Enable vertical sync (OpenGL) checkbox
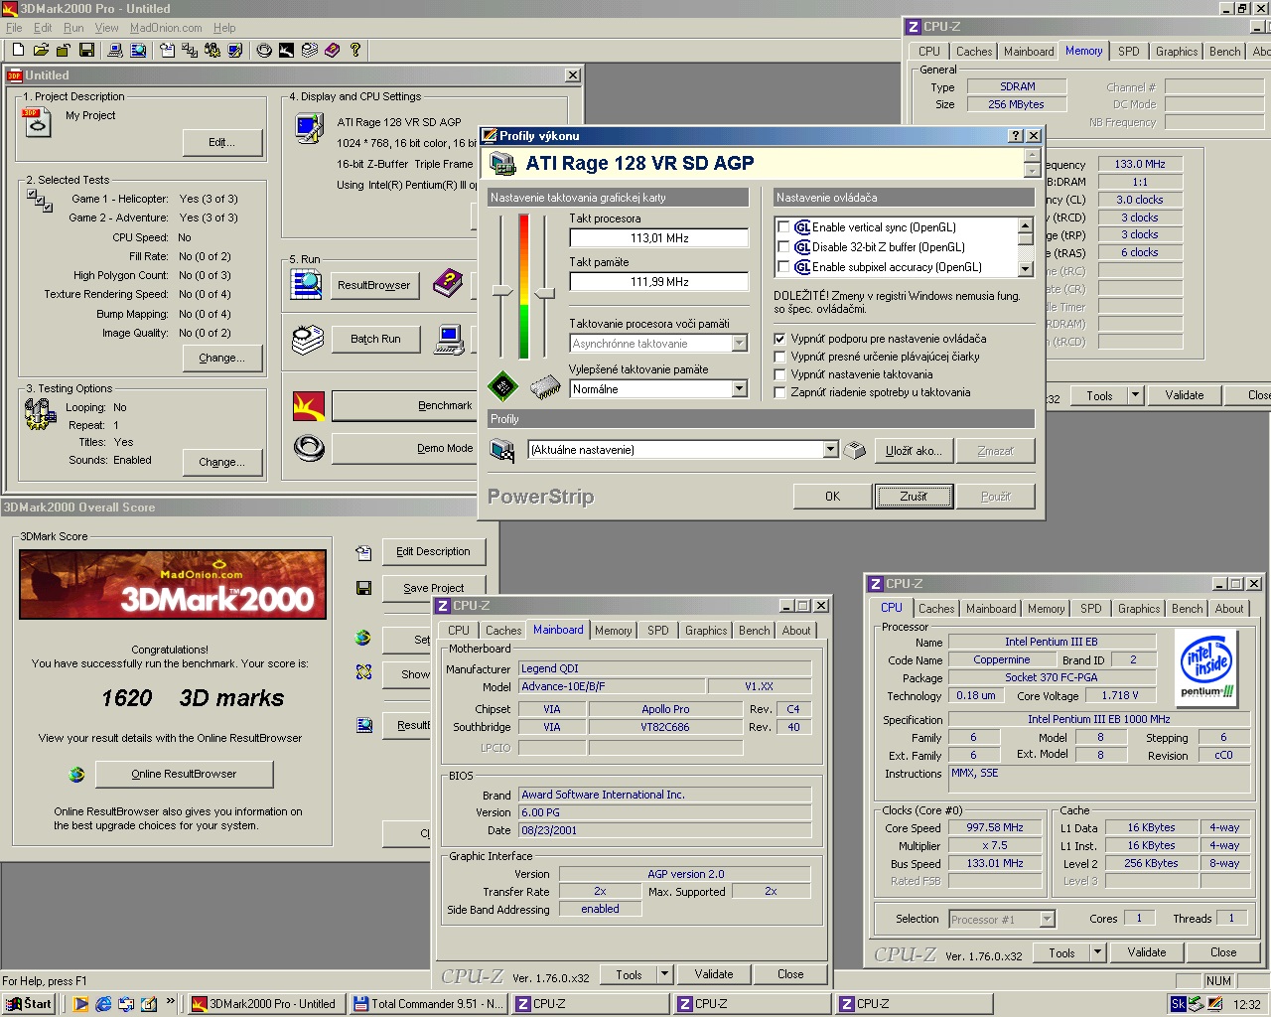 pos(783,227)
